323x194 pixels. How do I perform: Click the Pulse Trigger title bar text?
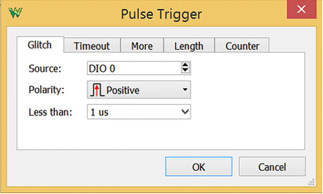pyautogui.click(x=161, y=14)
